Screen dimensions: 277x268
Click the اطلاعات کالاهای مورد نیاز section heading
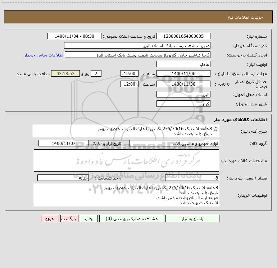(240, 120)
